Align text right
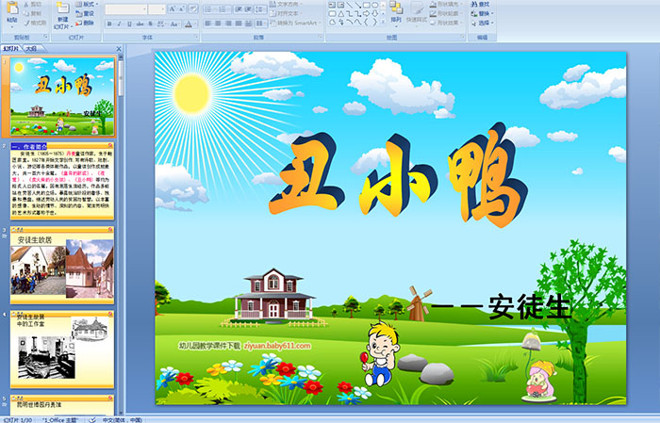 click(228, 24)
